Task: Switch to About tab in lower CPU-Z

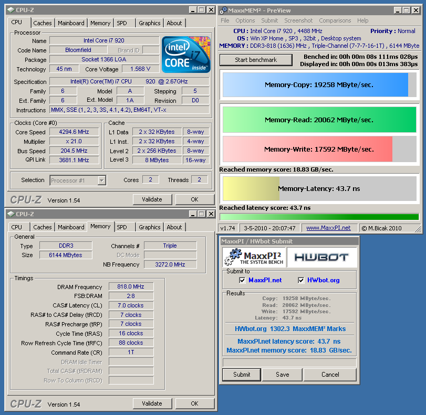Action: click(x=174, y=227)
